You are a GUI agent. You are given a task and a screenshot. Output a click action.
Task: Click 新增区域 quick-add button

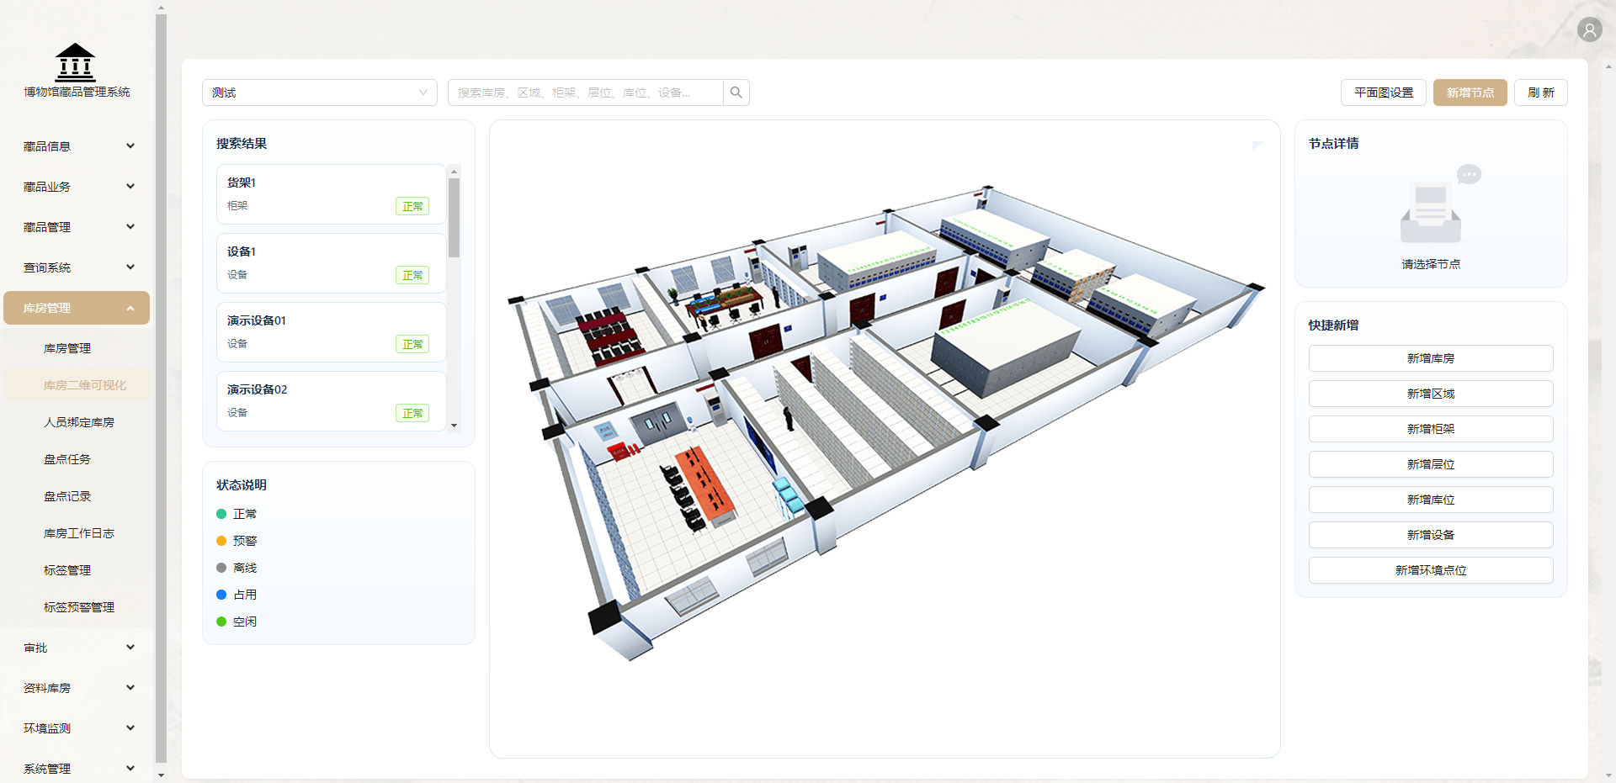1431,394
